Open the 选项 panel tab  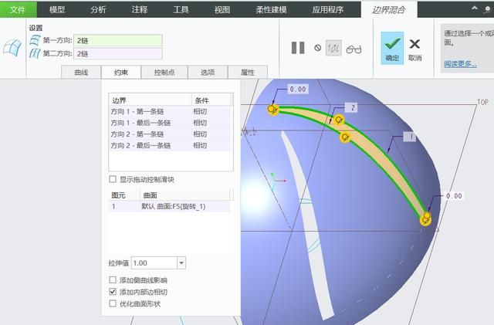click(x=208, y=73)
